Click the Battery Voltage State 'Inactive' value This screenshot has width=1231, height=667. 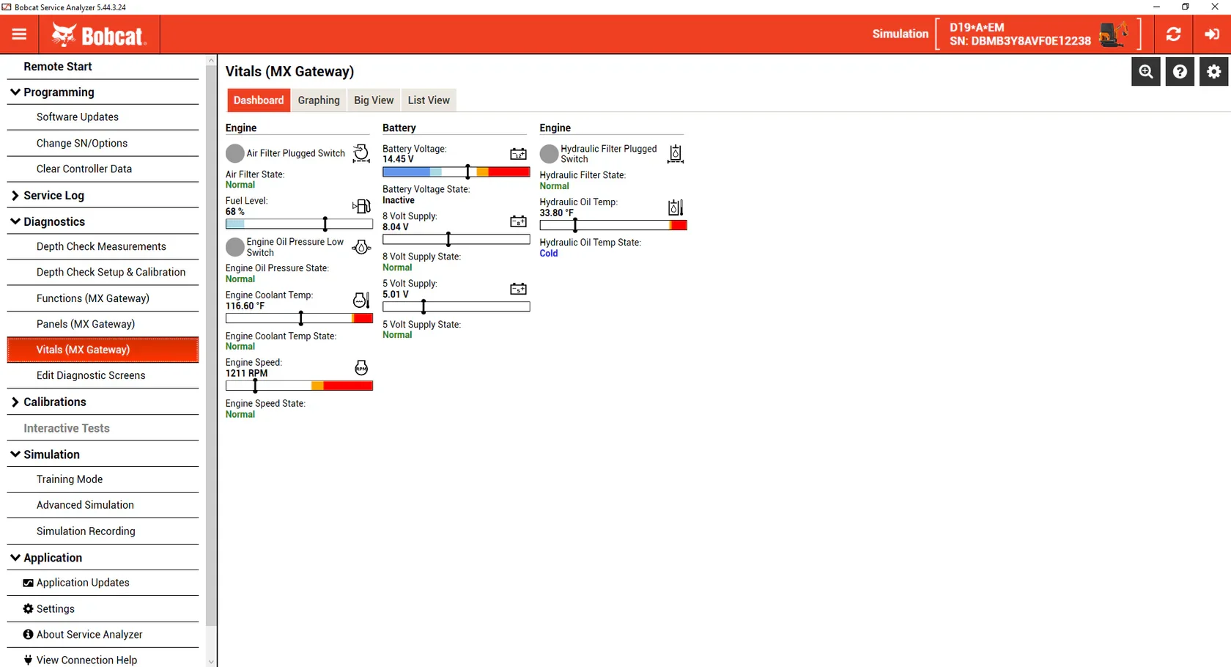tap(399, 201)
